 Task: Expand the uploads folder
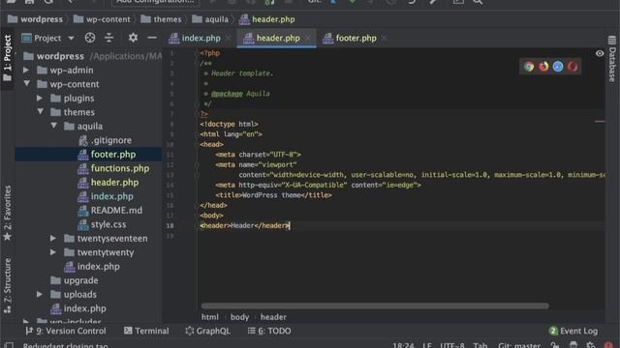[x=40, y=294]
